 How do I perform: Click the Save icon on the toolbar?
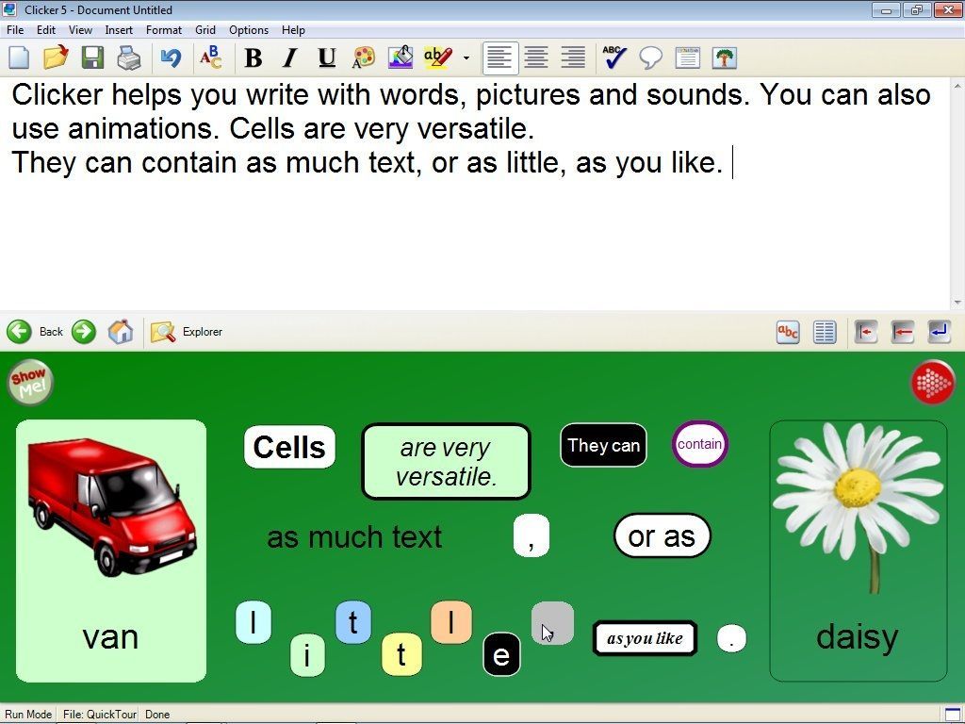tap(91, 58)
